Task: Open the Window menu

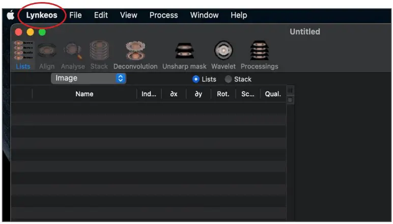Action: [x=204, y=15]
